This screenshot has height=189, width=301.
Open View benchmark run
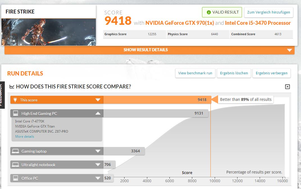click(195, 73)
